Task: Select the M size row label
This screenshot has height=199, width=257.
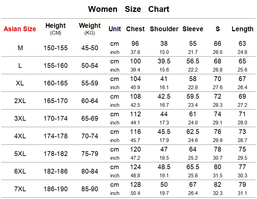Action: 20,48
